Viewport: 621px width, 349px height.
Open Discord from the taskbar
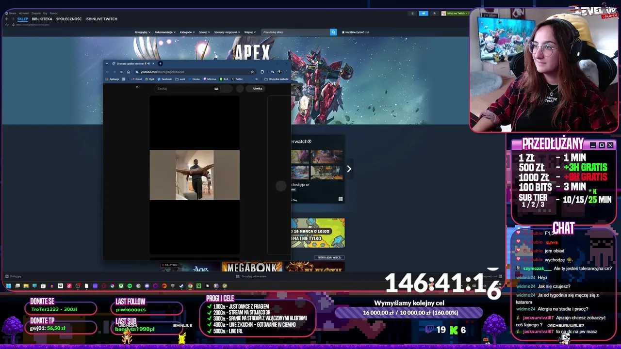pyautogui.click(x=147, y=286)
